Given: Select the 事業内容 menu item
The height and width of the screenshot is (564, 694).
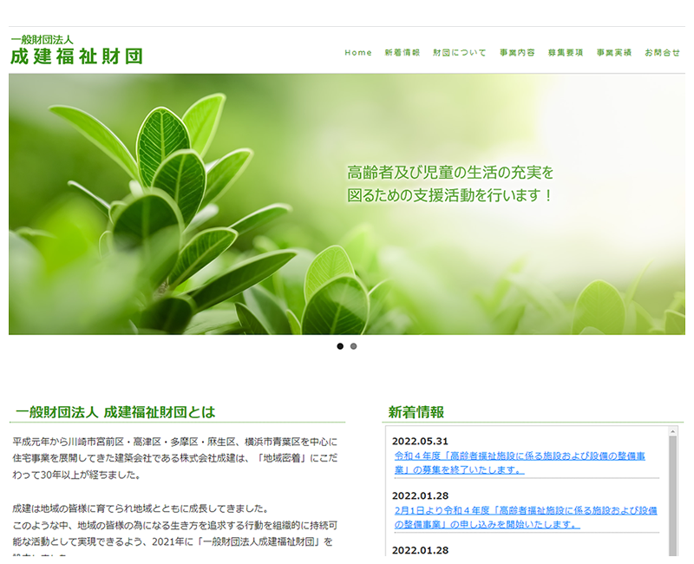Looking at the screenshot, I should click(517, 53).
